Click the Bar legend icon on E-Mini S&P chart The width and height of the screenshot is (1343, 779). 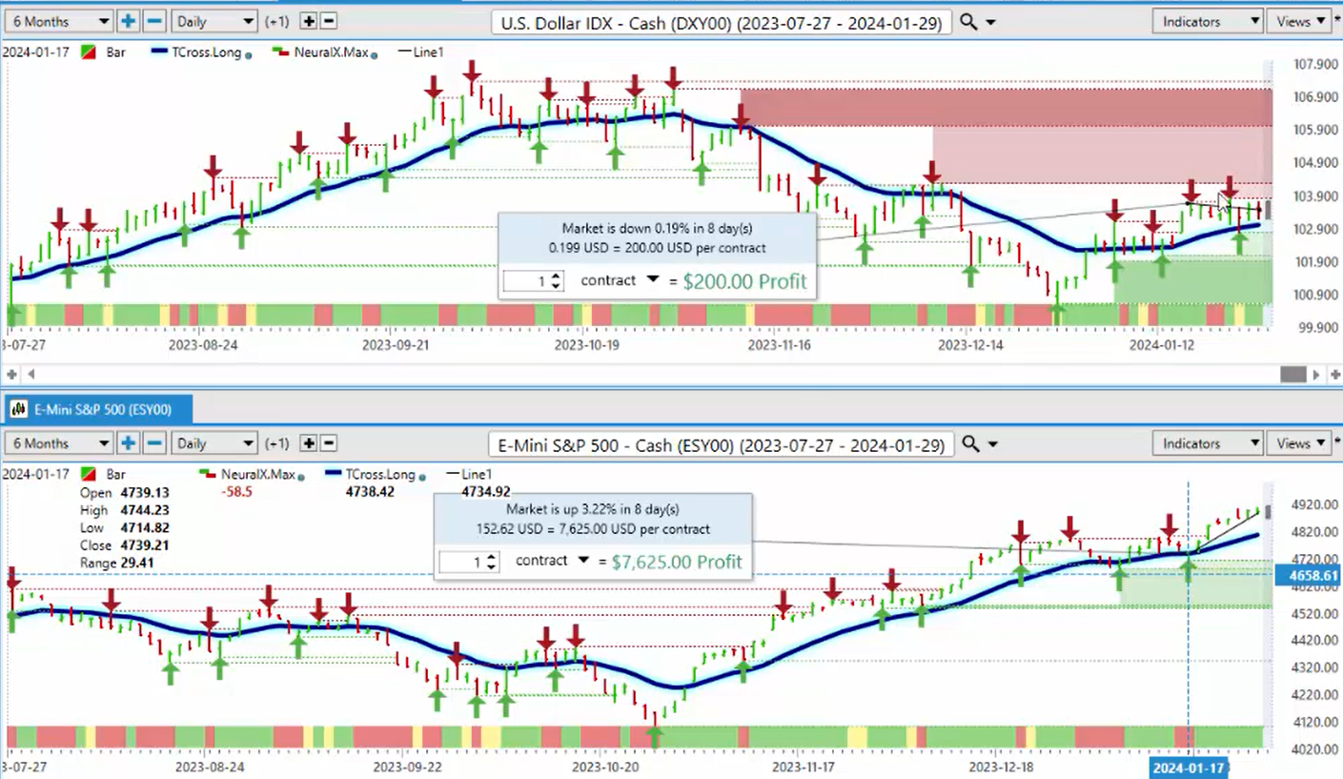point(90,474)
